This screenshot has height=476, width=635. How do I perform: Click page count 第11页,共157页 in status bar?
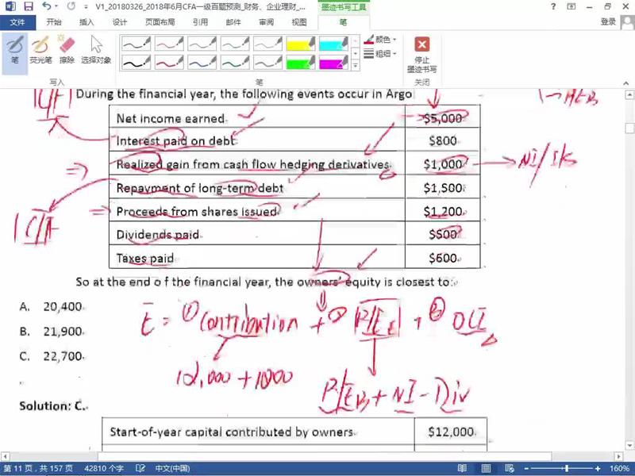point(38,469)
